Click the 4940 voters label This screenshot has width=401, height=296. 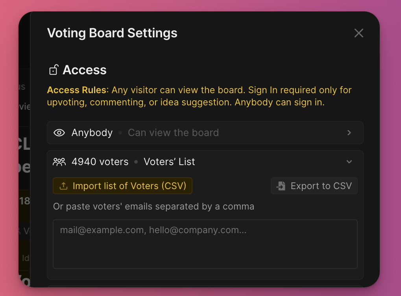point(100,162)
